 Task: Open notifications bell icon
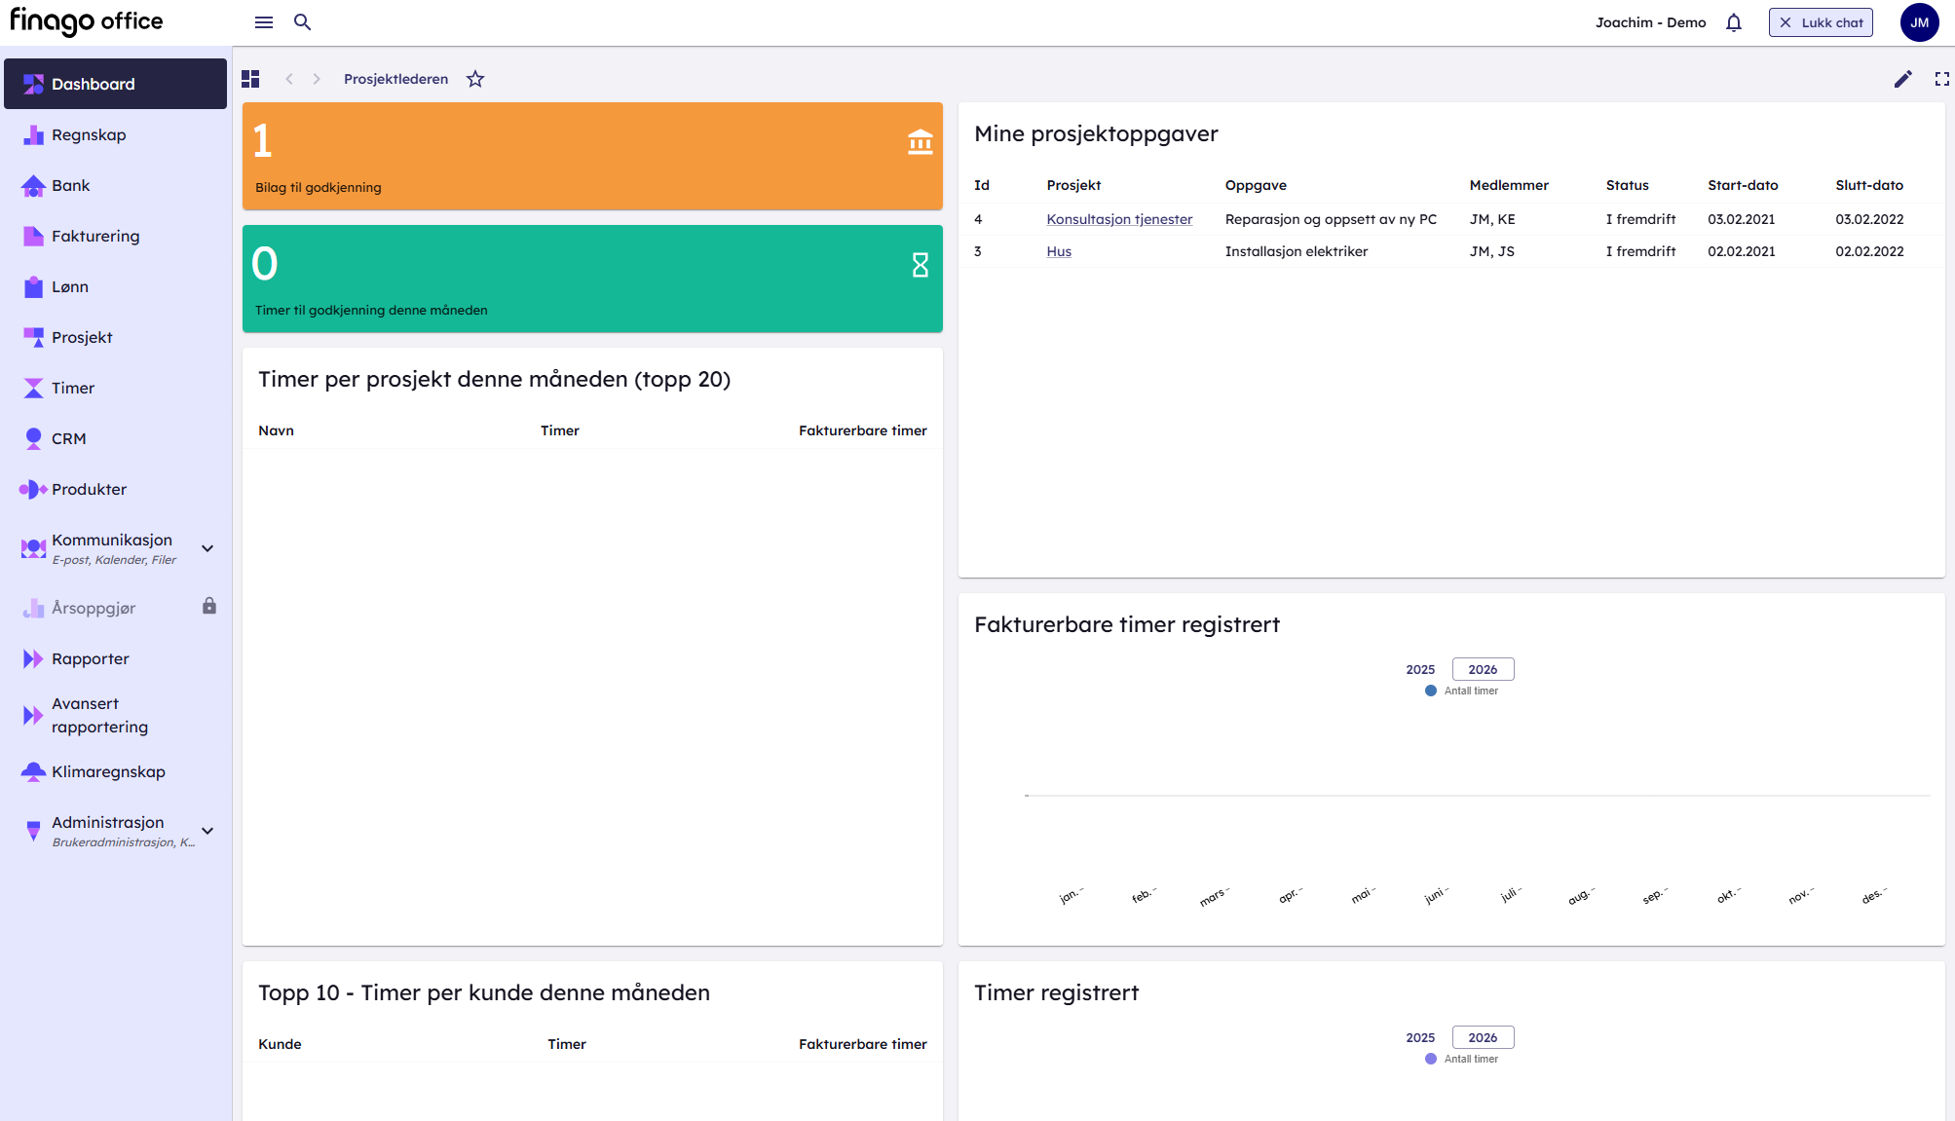tap(1733, 22)
